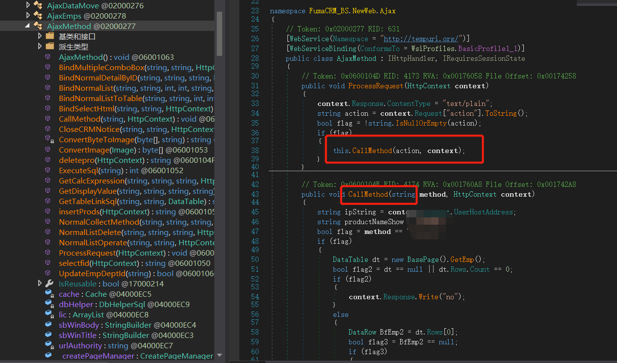Expand the 派生类型 folder
Viewport: 617px width, 363px height.
coord(40,47)
